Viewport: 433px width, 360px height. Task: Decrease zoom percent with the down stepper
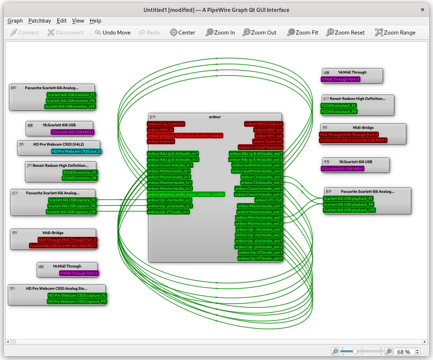417,353
